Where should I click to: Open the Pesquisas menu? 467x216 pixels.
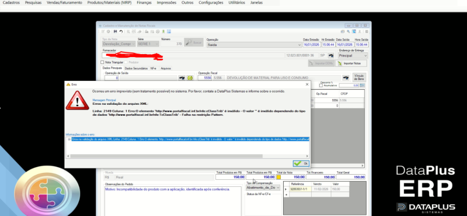click(x=33, y=3)
